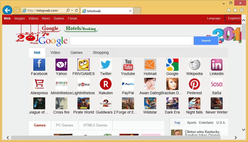Screen dimensions: 248x142
Task: Open the PayPal icon
Action: pos(128,84)
